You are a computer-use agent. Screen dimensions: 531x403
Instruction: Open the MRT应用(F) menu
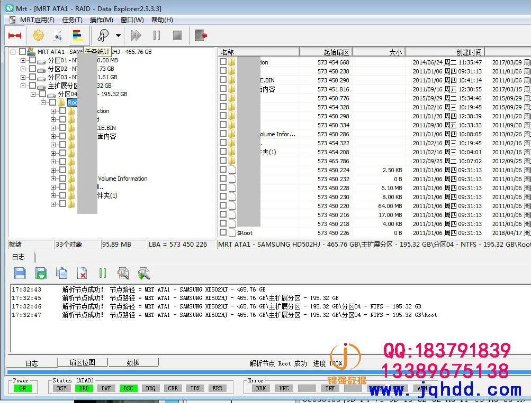pos(37,20)
